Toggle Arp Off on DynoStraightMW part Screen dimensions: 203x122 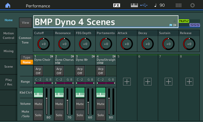(100, 71)
